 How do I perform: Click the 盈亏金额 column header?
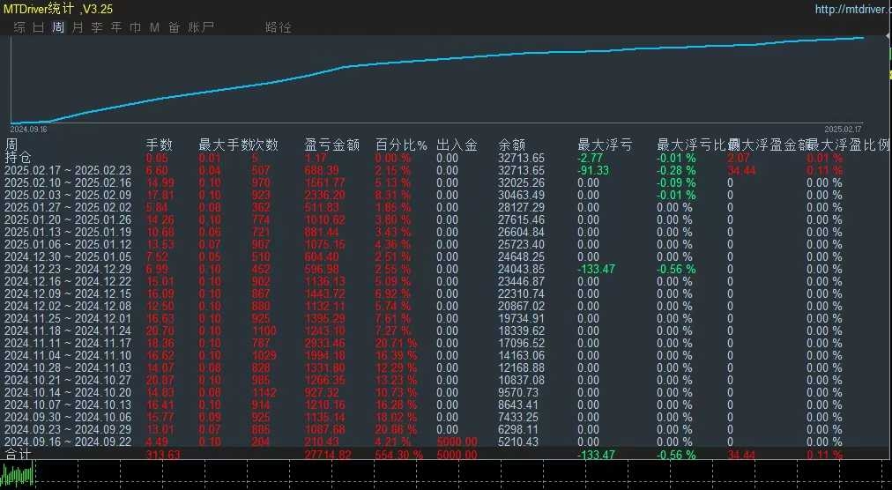[x=331, y=145]
